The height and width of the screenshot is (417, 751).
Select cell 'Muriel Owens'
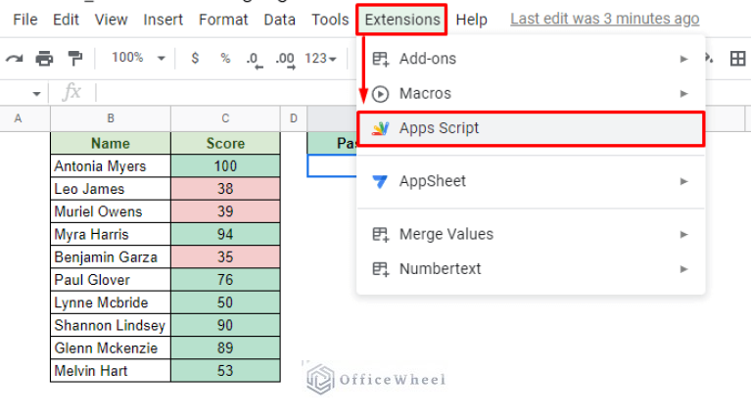tap(111, 211)
